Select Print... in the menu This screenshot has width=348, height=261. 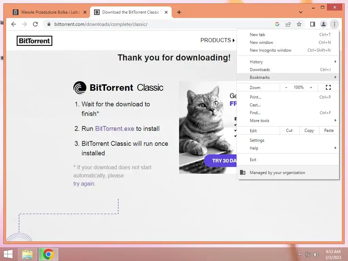(288, 97)
